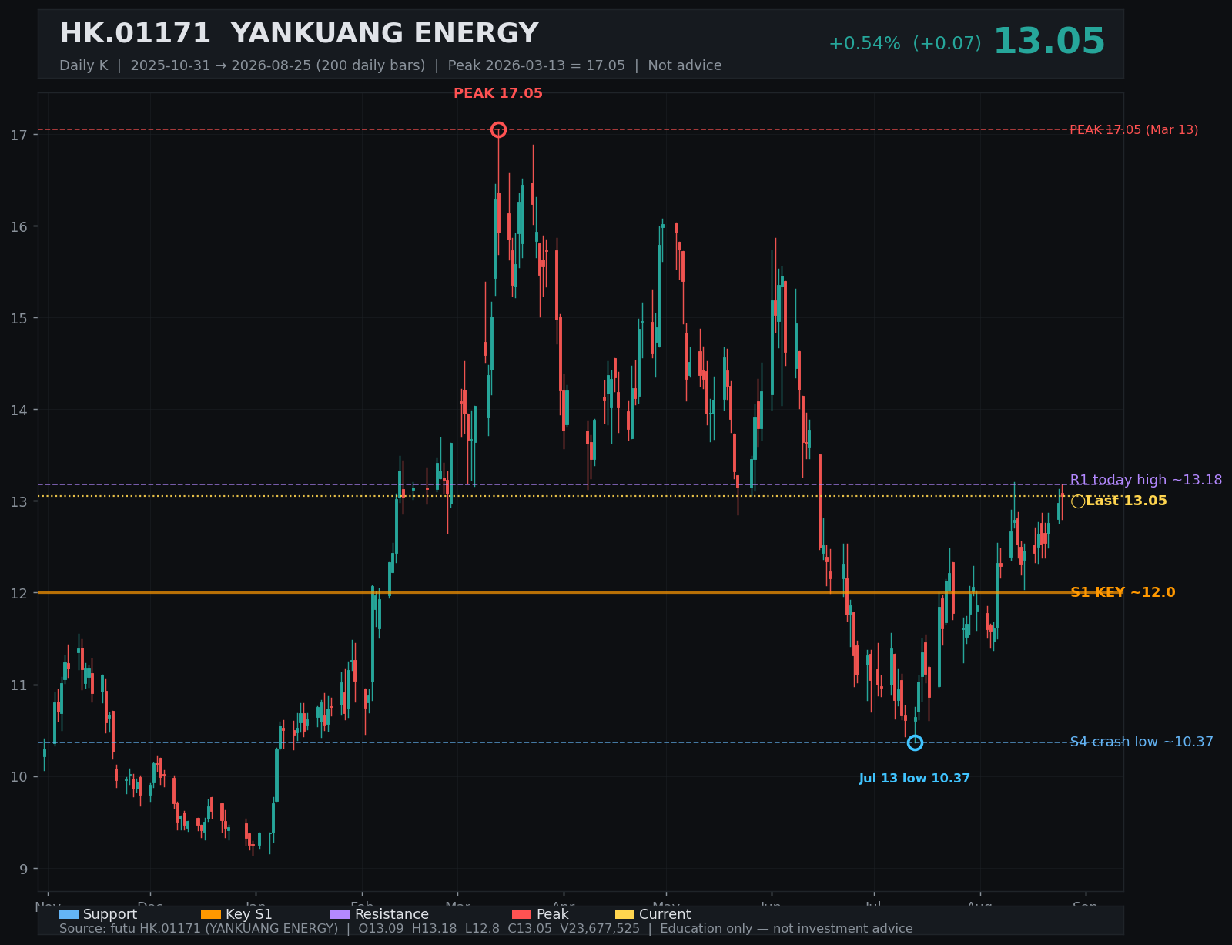Click 'Source: futu HK.01171 (YANKUANG ENERGY)' in the footer
Screen dimensions: 1232x945
click(199, 929)
